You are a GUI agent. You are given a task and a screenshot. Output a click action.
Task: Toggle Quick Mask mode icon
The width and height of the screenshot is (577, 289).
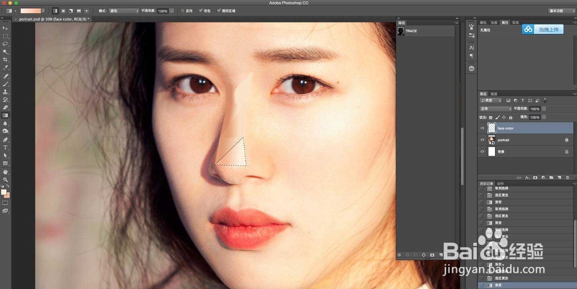click(5, 203)
